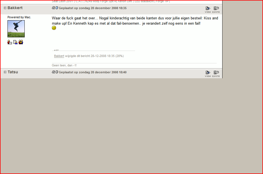This screenshot has width=263, height=174.
Task: Click the yellow smiley emoticon
Action: [54, 28]
